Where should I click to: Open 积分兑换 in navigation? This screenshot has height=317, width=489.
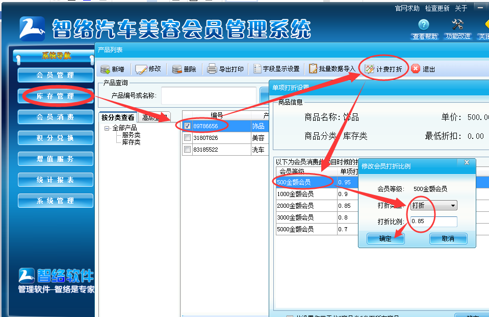point(56,138)
